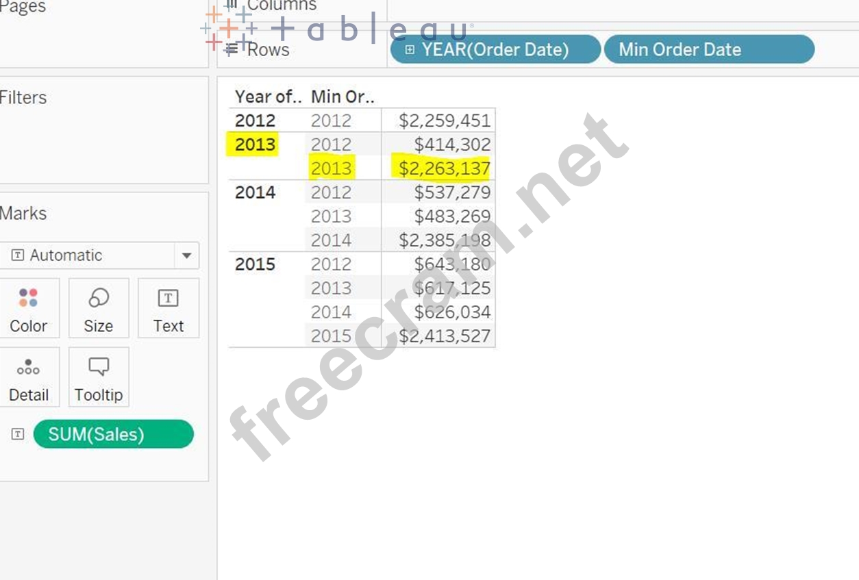Click the $2,259,451 sales value
859x580 pixels.
(x=445, y=121)
